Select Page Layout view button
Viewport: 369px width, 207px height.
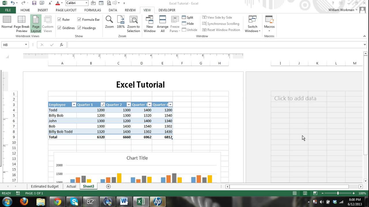click(36, 24)
